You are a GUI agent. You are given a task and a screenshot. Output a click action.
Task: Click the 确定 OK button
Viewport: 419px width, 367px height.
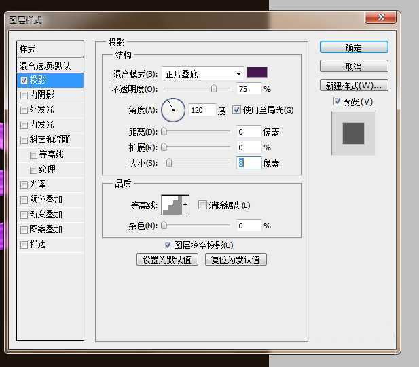tap(354, 48)
